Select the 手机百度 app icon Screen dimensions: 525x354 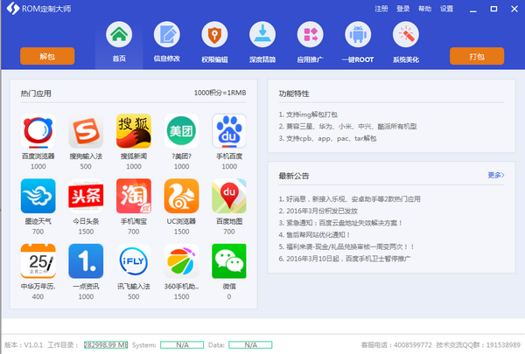pyautogui.click(x=229, y=131)
